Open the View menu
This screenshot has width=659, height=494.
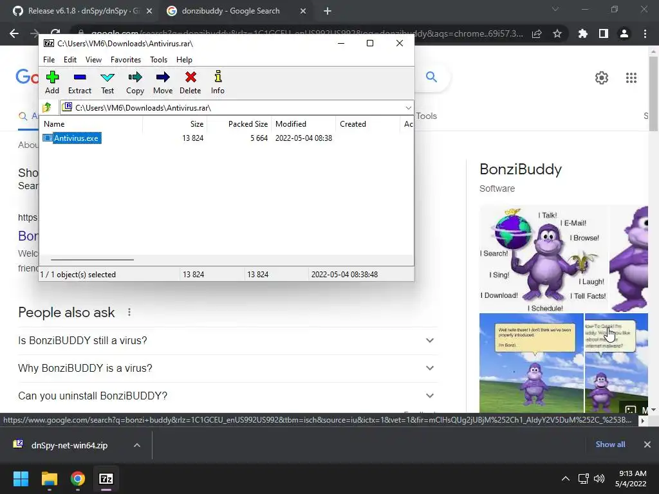coord(93,60)
